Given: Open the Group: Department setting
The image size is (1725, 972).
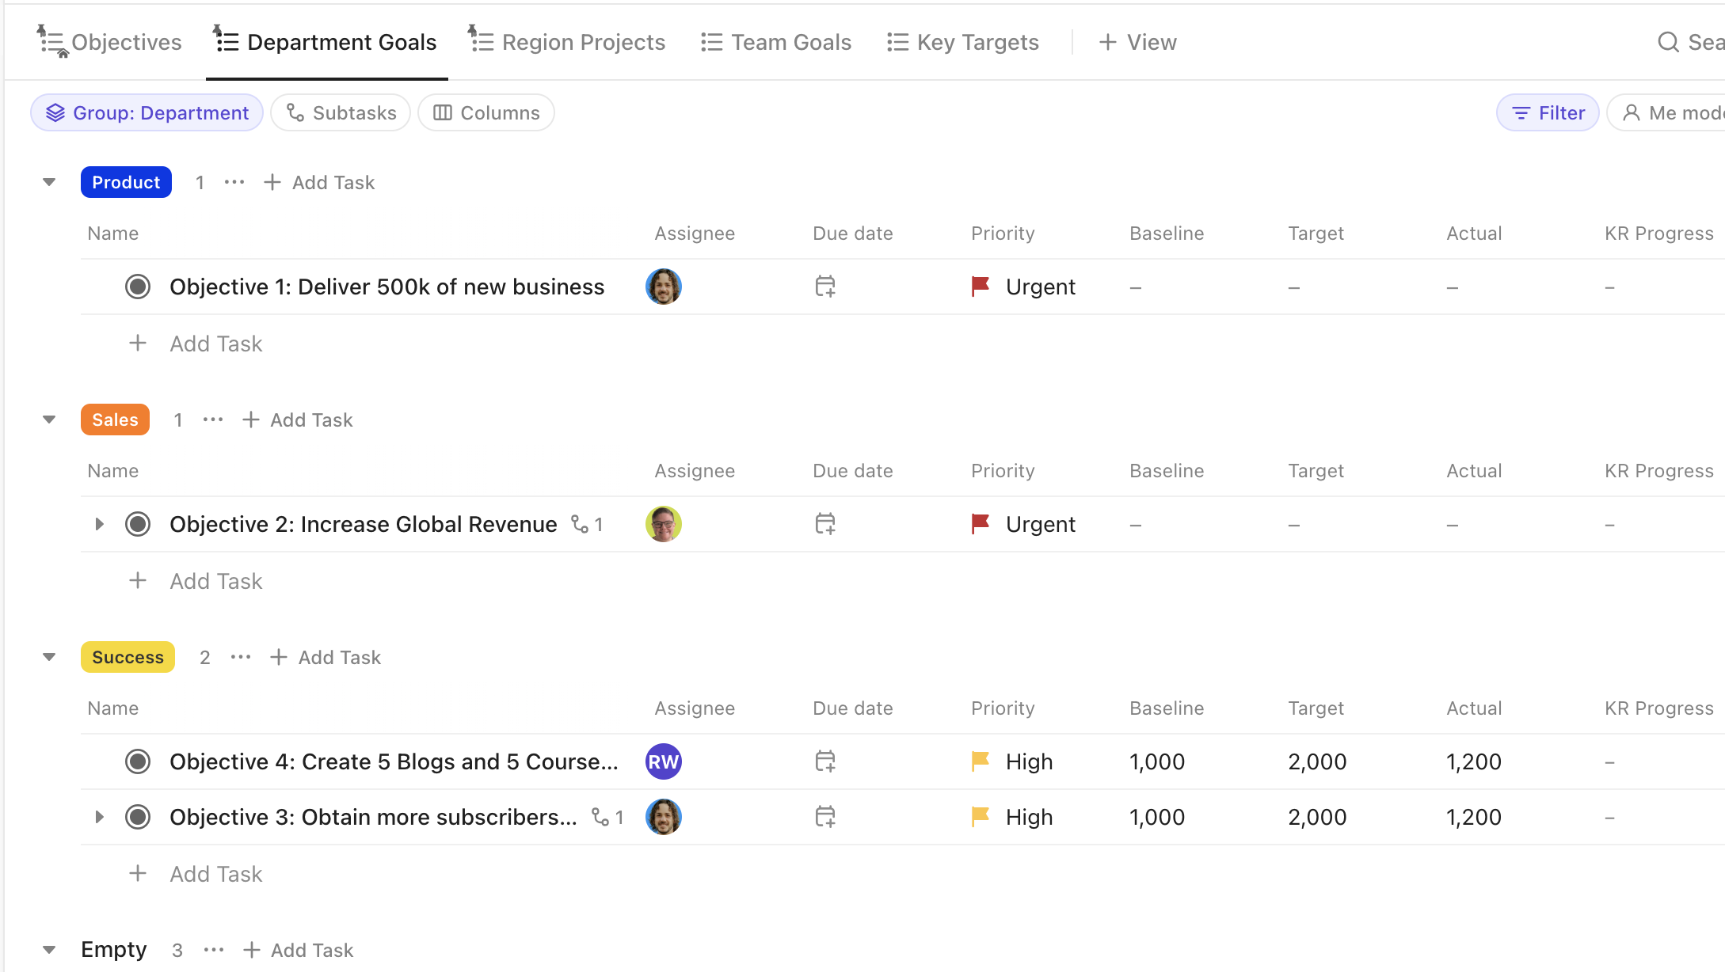Looking at the screenshot, I should [x=147, y=112].
